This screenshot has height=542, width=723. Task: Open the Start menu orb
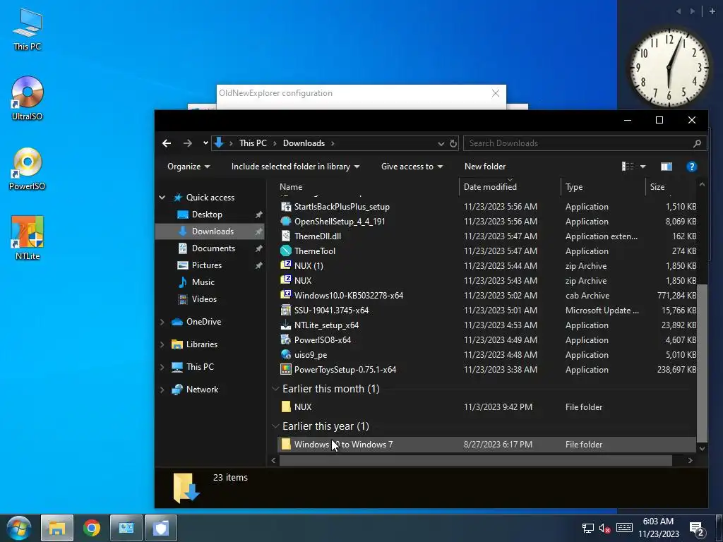click(x=18, y=528)
